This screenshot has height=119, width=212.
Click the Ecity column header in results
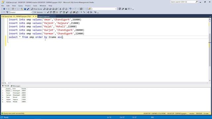coord(17,89)
